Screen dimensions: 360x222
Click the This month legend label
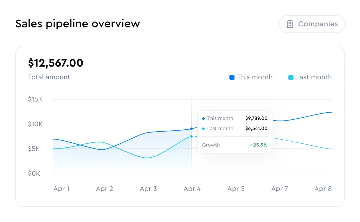pos(254,77)
